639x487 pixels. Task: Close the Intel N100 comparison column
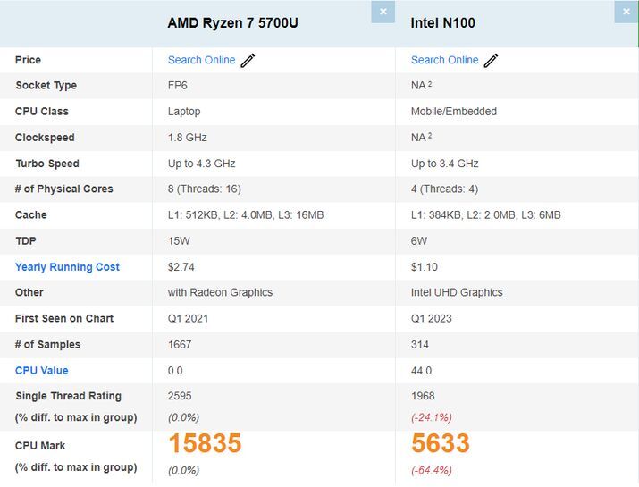point(626,12)
